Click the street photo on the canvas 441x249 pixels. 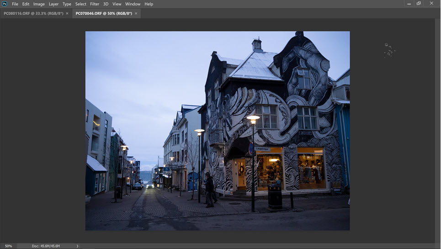coord(218,131)
